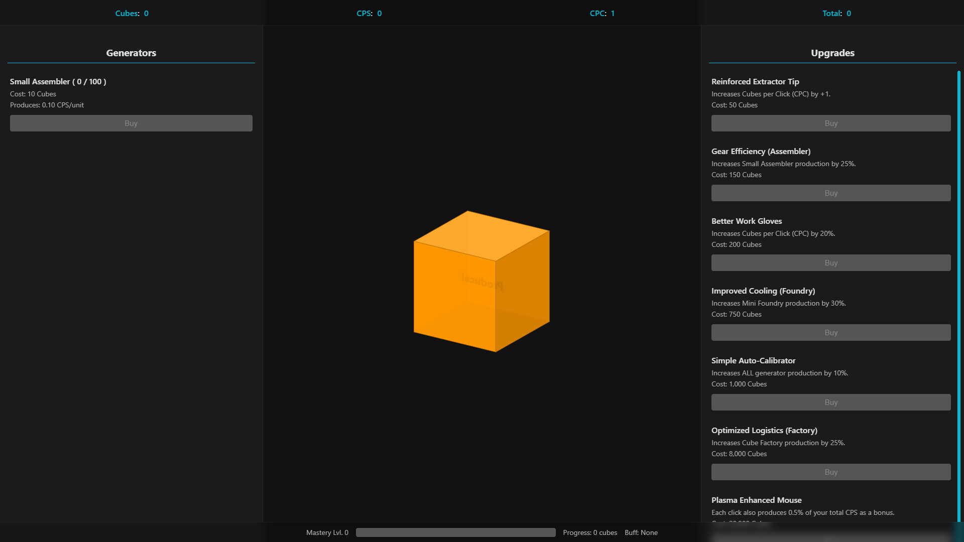Click the Mastery level progress bar

(x=455, y=532)
